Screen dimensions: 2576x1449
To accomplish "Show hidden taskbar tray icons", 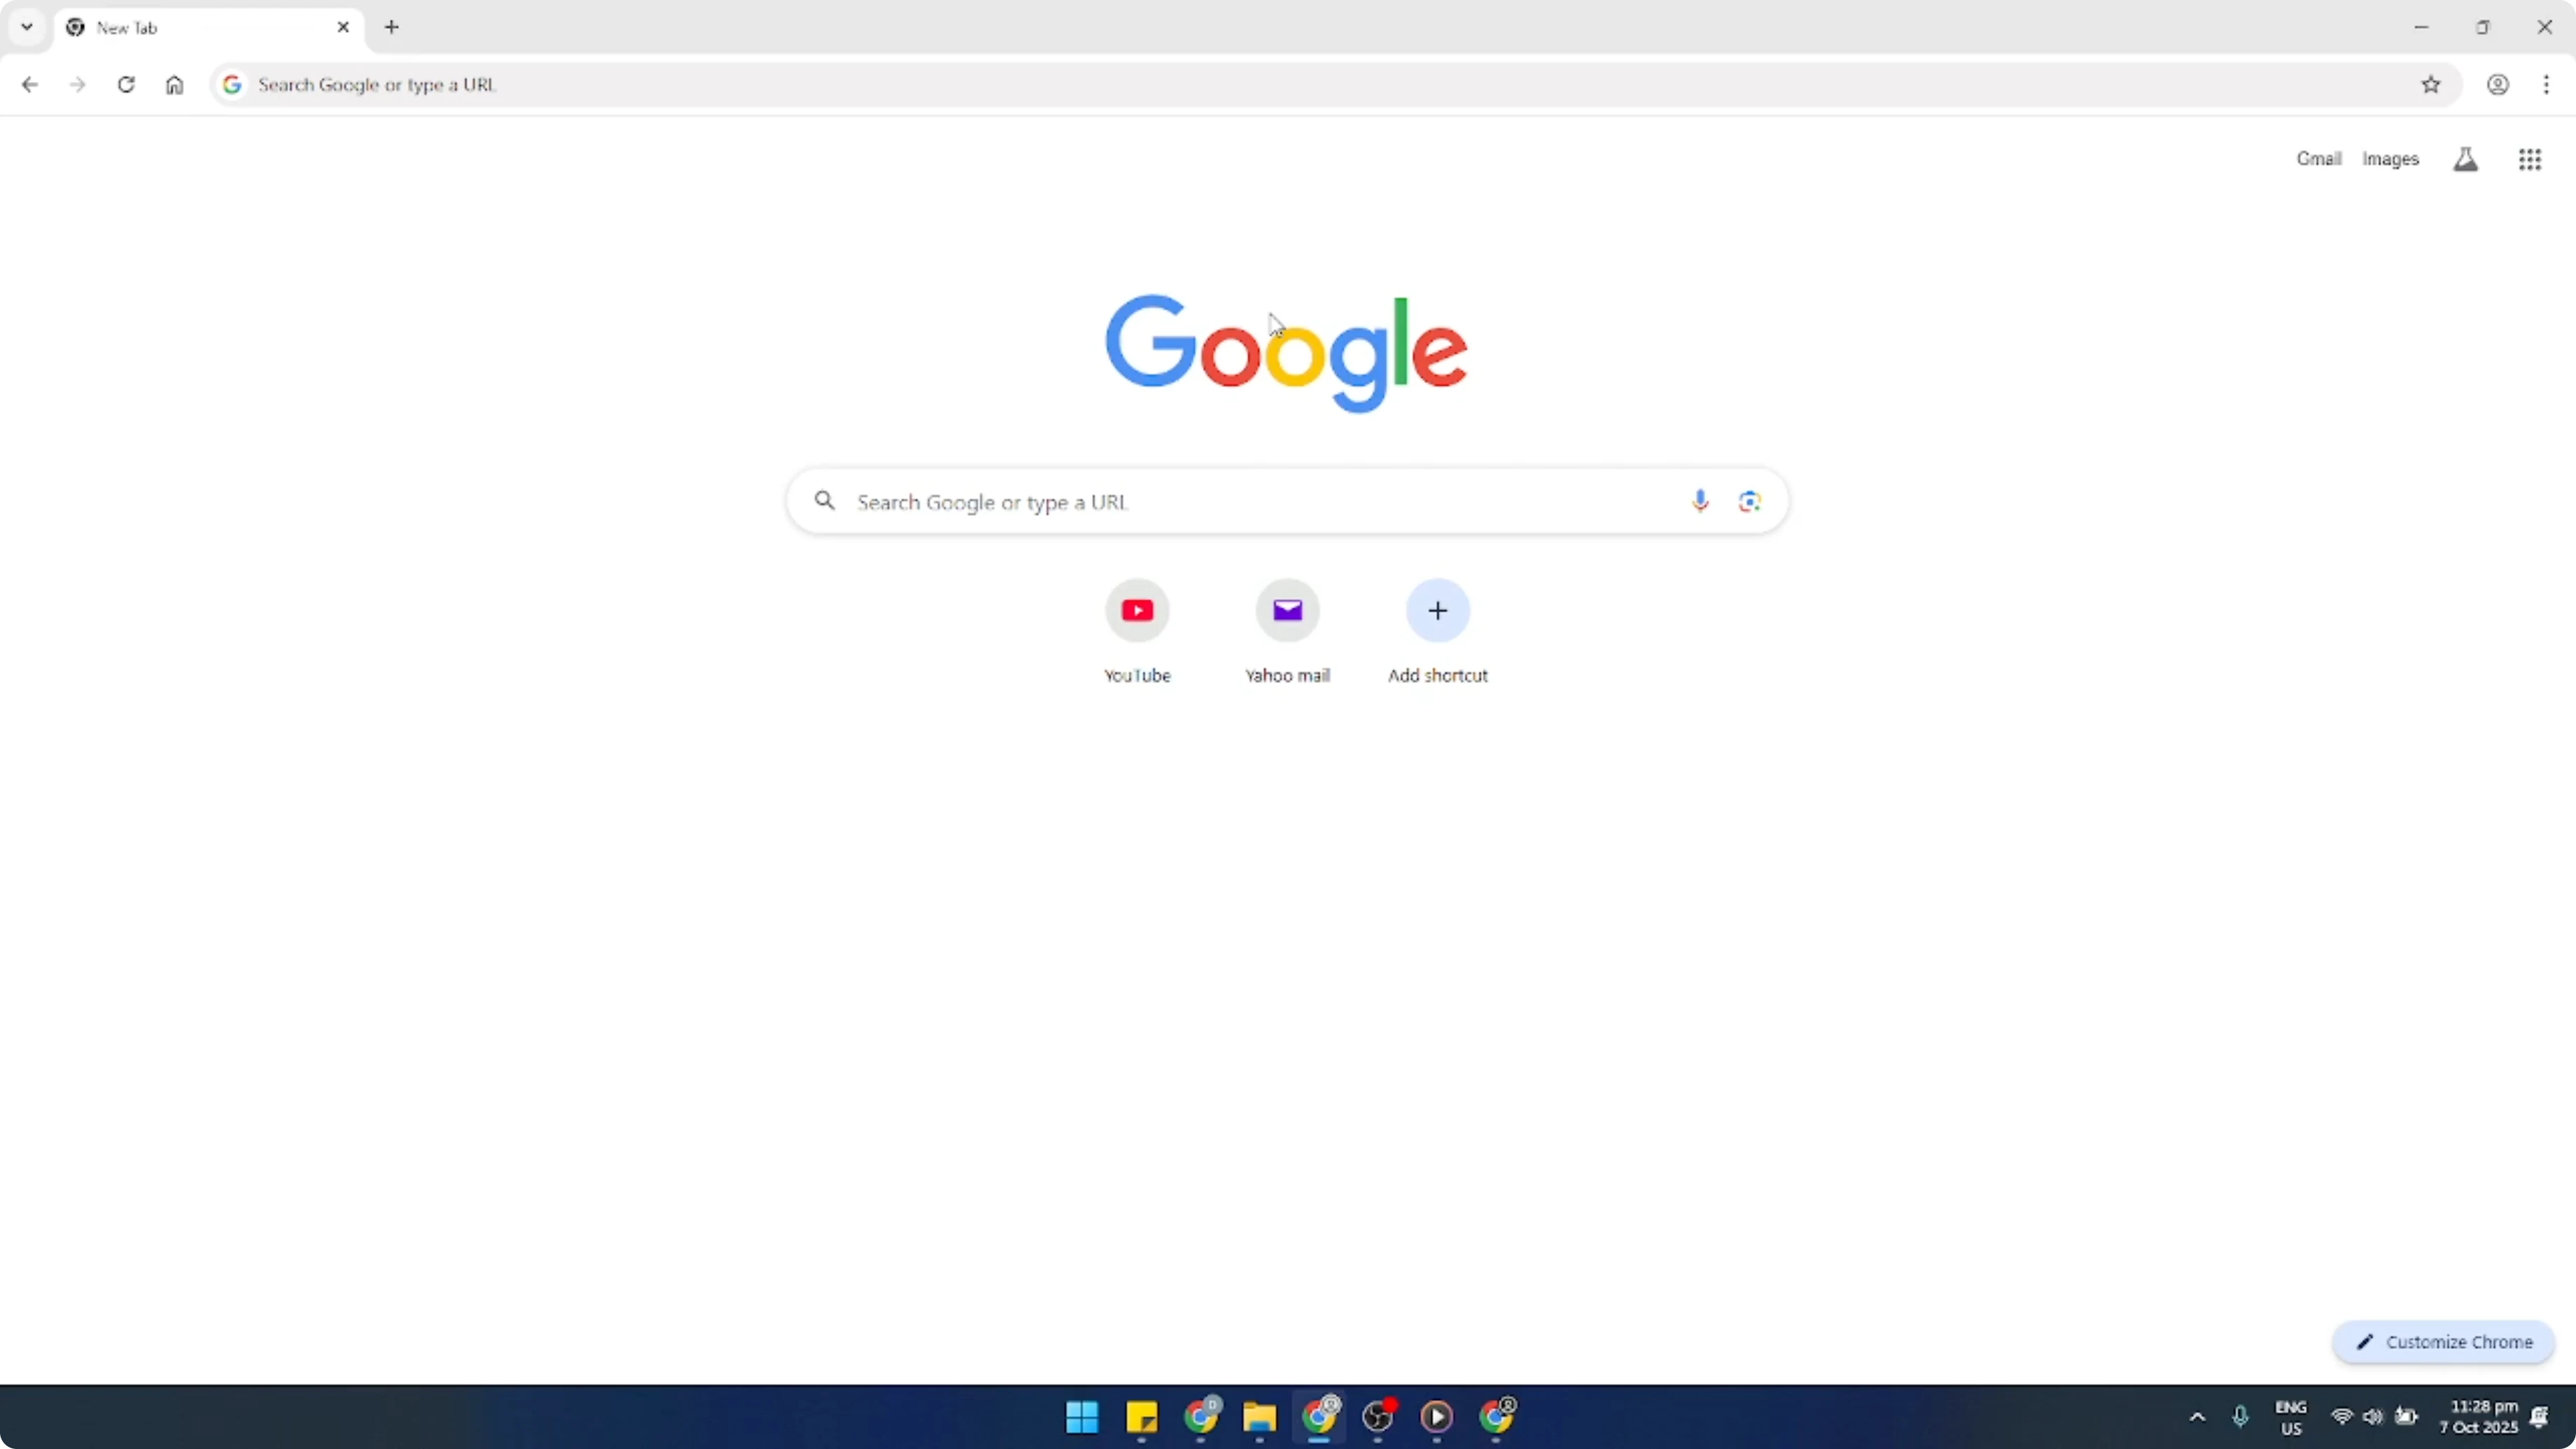I will tap(2196, 1417).
